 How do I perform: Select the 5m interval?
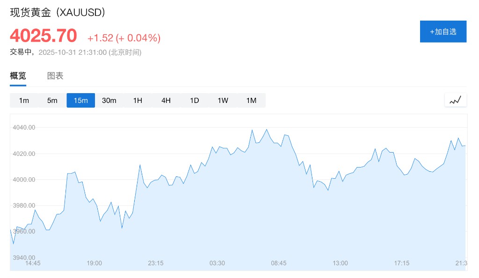coord(52,101)
